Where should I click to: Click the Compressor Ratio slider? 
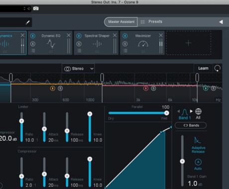click(x=21, y=172)
